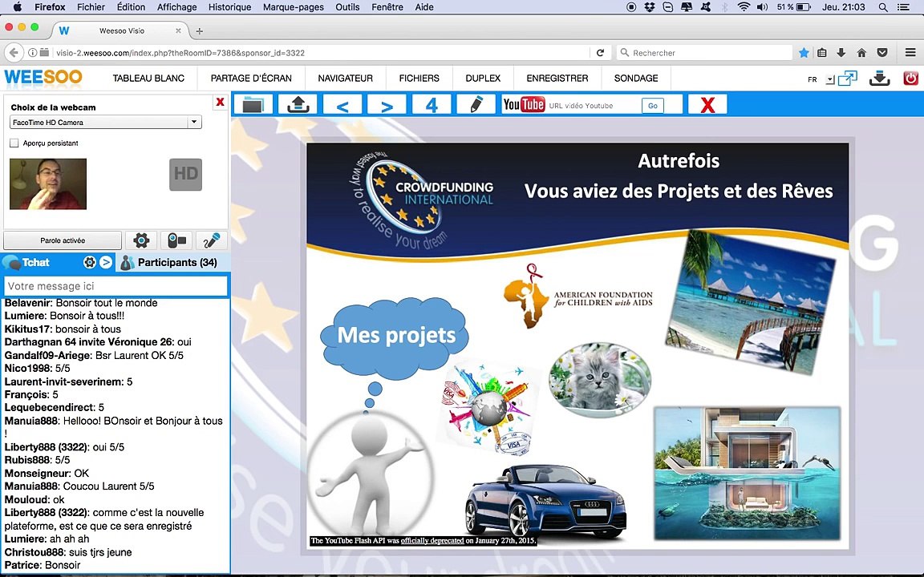Open the Historique menu in the menu bar
Screen dimensions: 924x577
click(x=229, y=7)
